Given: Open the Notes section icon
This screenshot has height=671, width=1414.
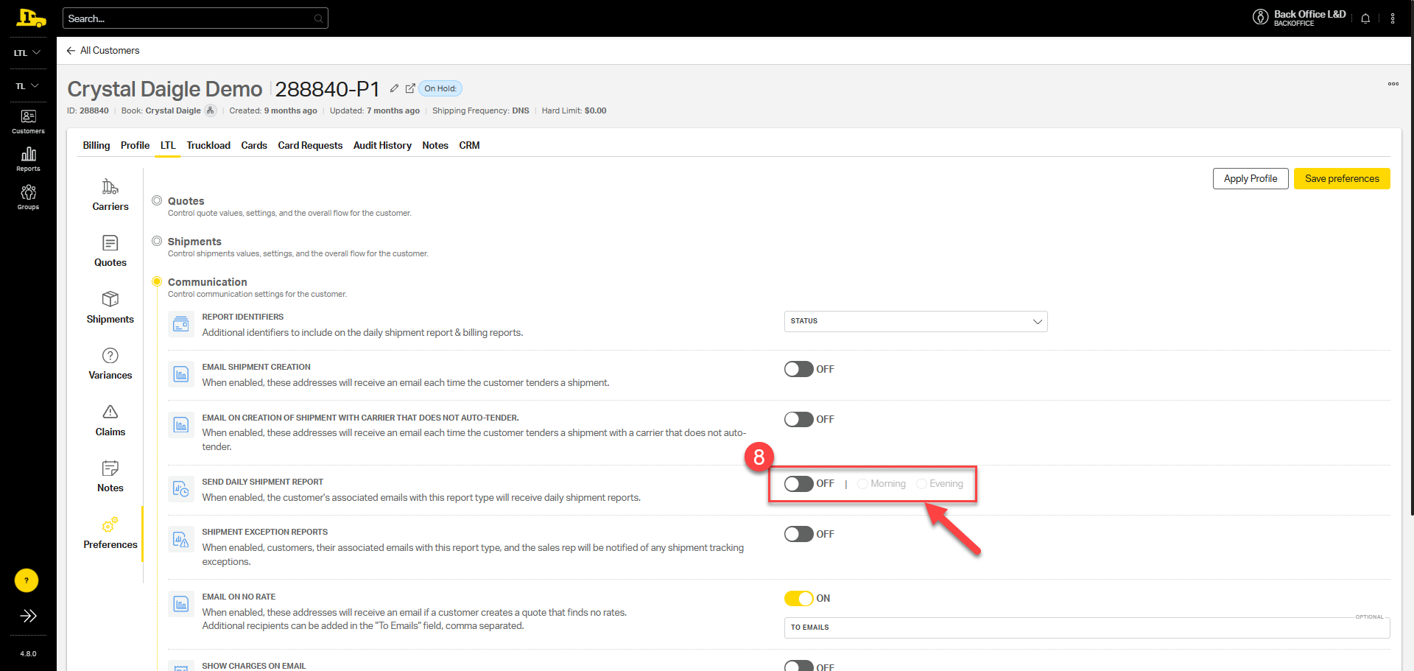Looking at the screenshot, I should [x=110, y=468].
